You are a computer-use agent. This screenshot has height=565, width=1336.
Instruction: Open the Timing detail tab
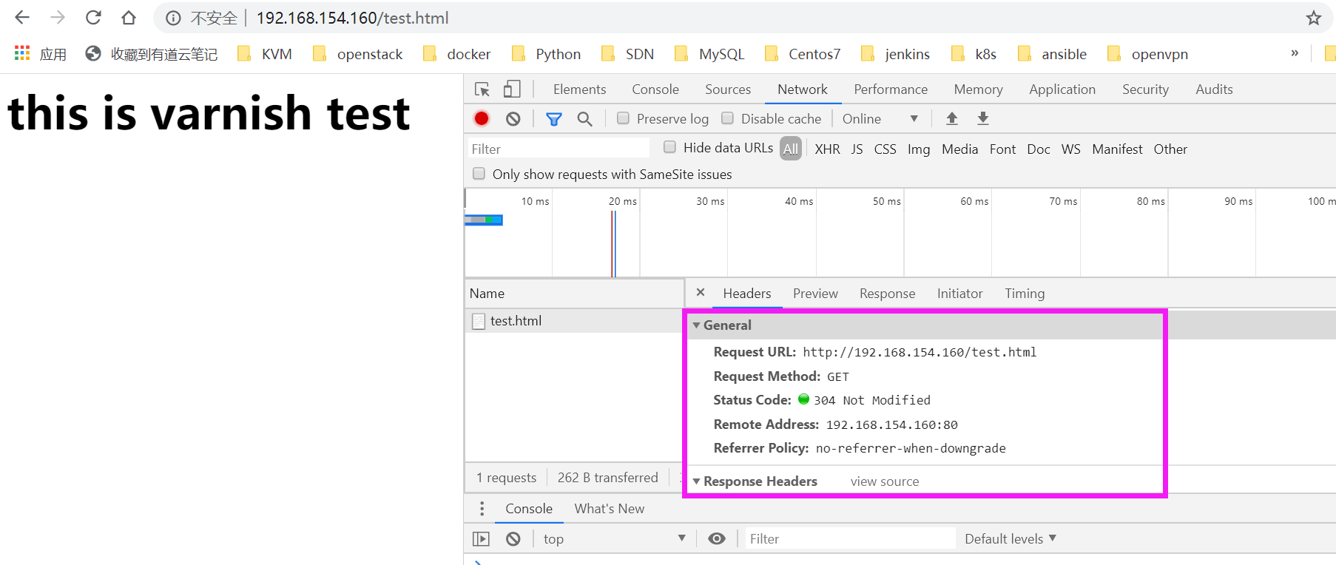pyautogui.click(x=1025, y=294)
